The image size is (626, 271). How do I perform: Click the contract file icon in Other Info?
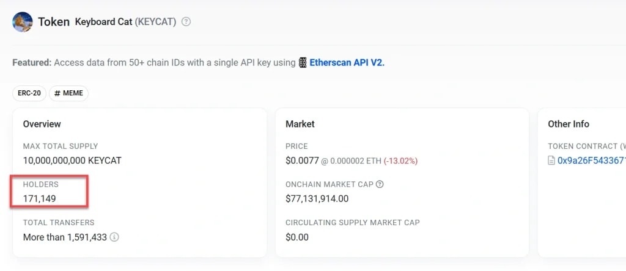coord(551,161)
